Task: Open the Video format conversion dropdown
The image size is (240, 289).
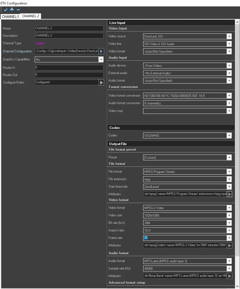Action: pyautogui.click(x=229, y=96)
